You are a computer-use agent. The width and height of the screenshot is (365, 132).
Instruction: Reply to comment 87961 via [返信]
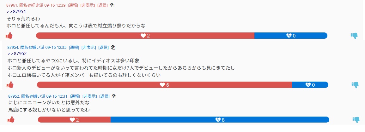click(102, 5)
